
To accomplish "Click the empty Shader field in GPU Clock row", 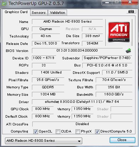I will point(122,109).
